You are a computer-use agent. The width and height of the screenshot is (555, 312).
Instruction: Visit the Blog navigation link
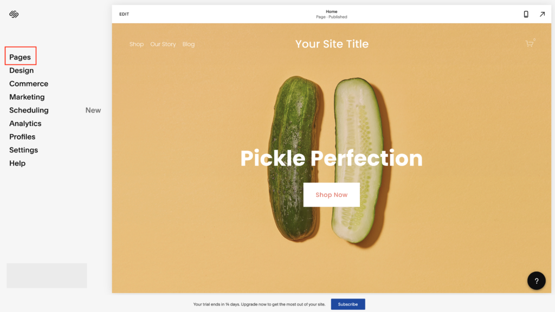tap(189, 44)
